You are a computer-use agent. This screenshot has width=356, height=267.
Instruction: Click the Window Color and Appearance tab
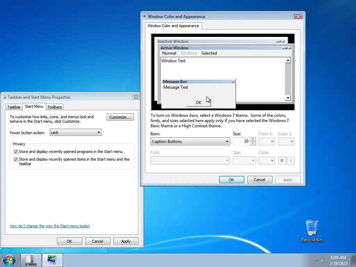point(173,26)
